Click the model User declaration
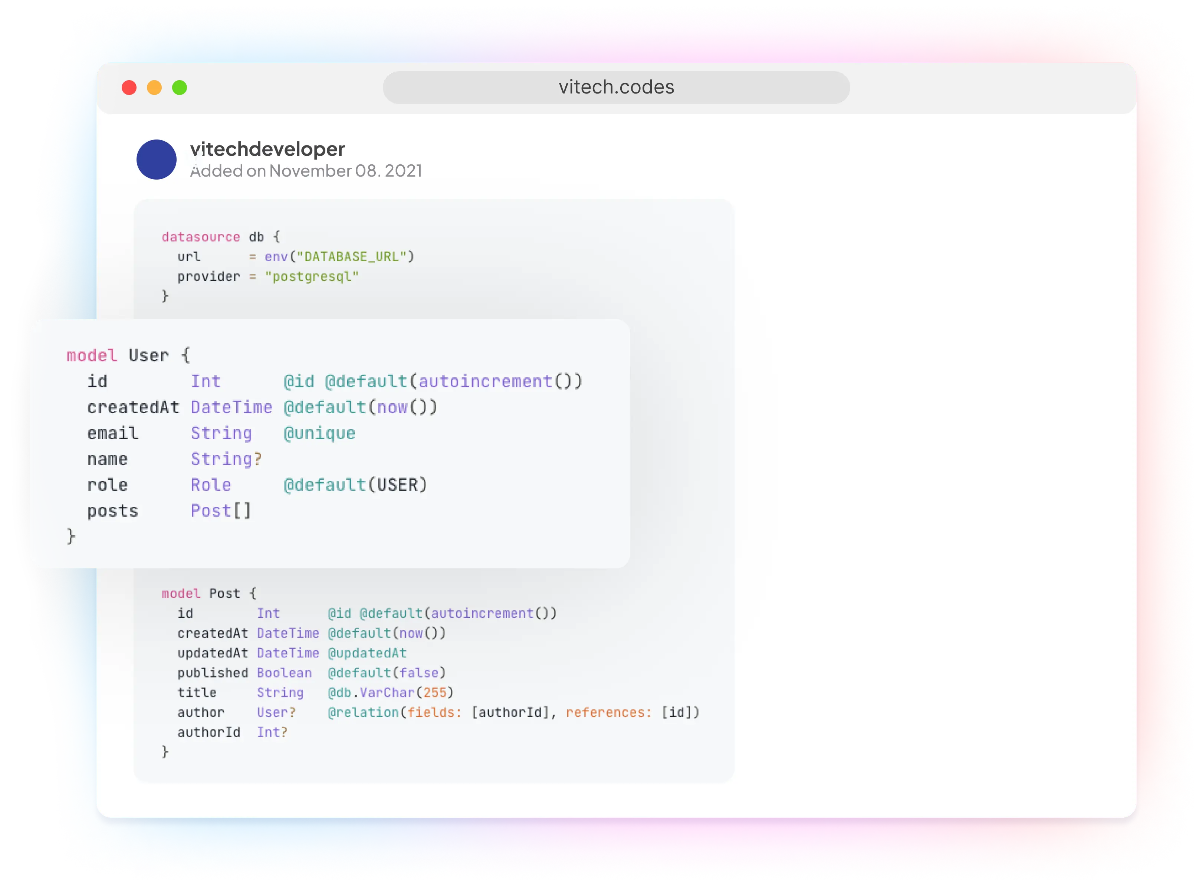 128,355
